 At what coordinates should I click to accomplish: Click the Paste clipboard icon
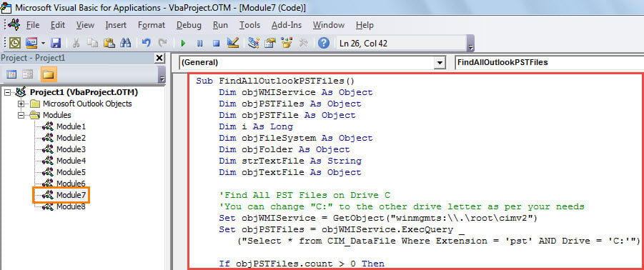click(109, 43)
